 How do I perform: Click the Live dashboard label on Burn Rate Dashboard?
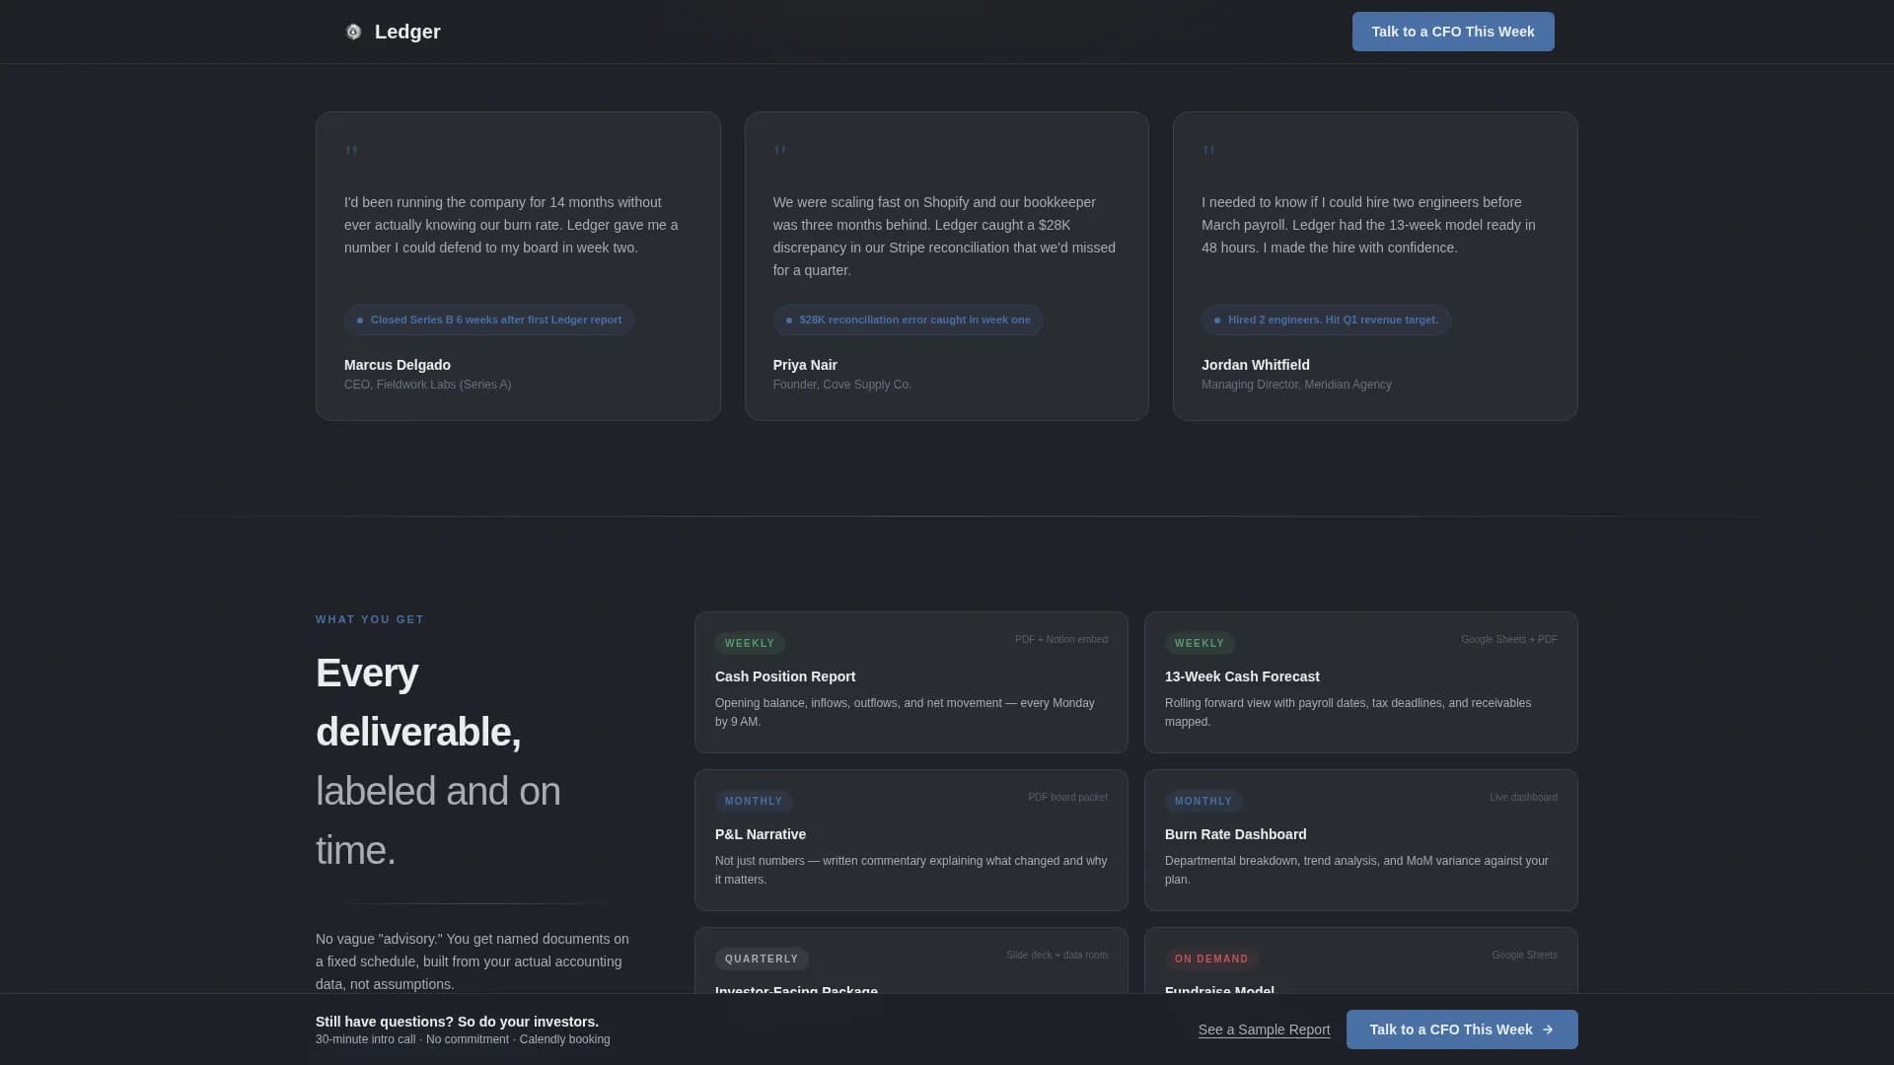[1522, 797]
